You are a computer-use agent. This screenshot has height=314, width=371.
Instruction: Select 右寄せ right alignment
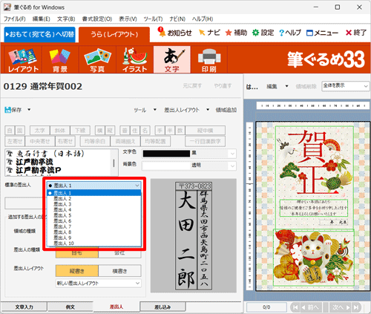coord(65,141)
